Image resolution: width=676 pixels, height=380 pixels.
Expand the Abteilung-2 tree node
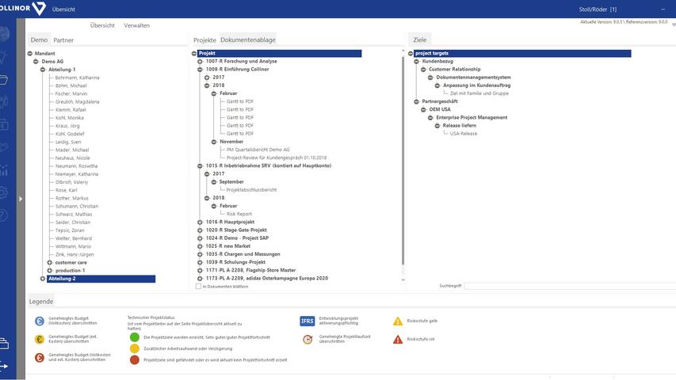[43, 279]
